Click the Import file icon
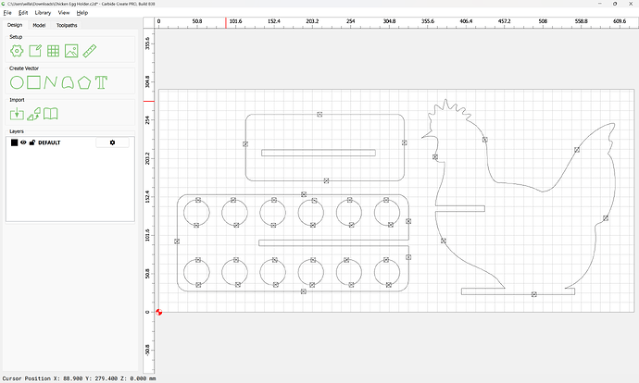Screen dimensions: 639x383 click(17, 114)
